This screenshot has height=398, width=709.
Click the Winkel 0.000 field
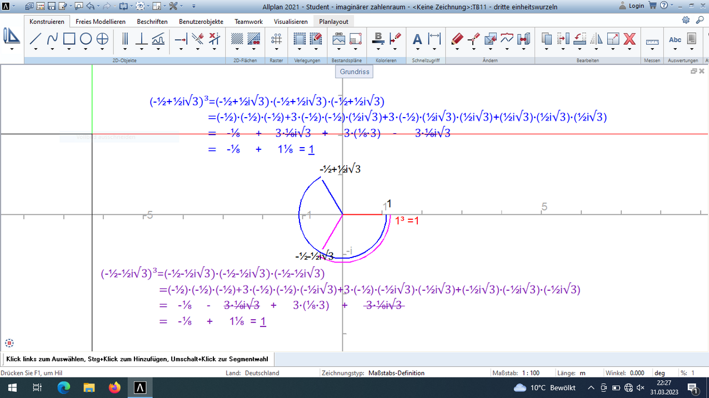coord(637,373)
